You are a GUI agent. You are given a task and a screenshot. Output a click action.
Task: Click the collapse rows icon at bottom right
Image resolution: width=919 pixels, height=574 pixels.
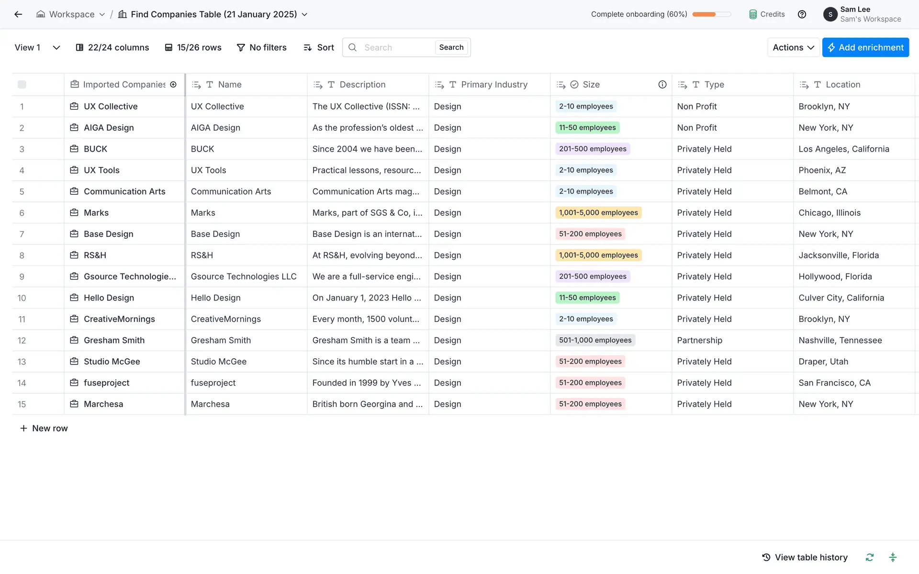pos(893,557)
